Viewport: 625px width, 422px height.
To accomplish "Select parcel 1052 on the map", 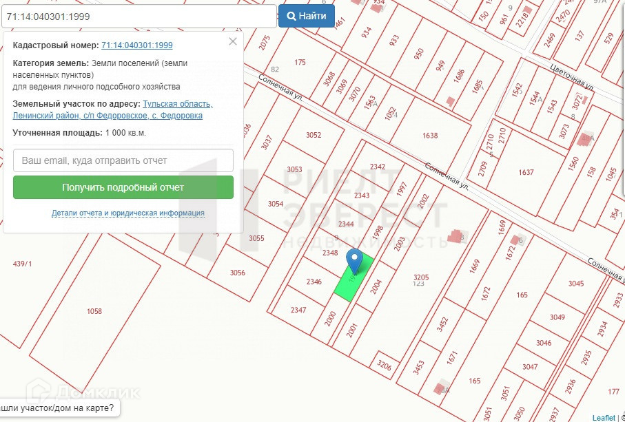I will (x=390, y=113).
